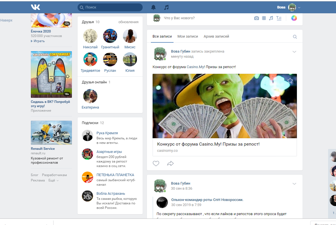Open Азартные игры subscription avatar

pyautogui.click(x=87, y=154)
